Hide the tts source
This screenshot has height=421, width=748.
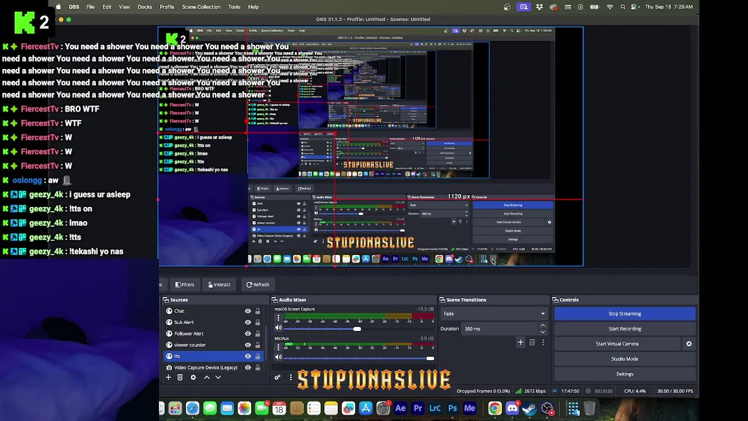pos(248,356)
